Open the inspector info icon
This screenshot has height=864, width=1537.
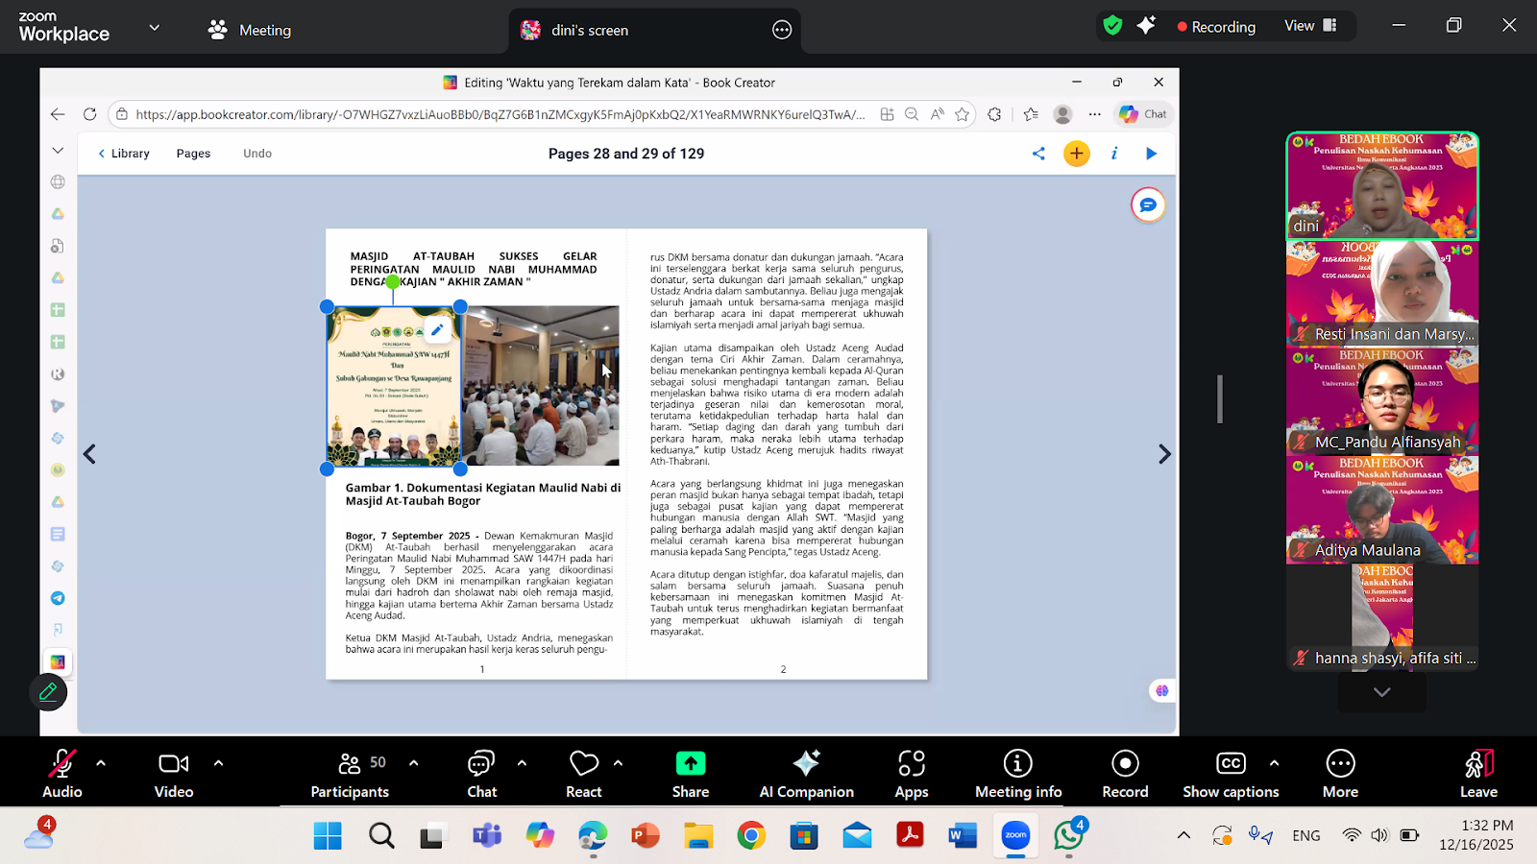coord(1114,154)
